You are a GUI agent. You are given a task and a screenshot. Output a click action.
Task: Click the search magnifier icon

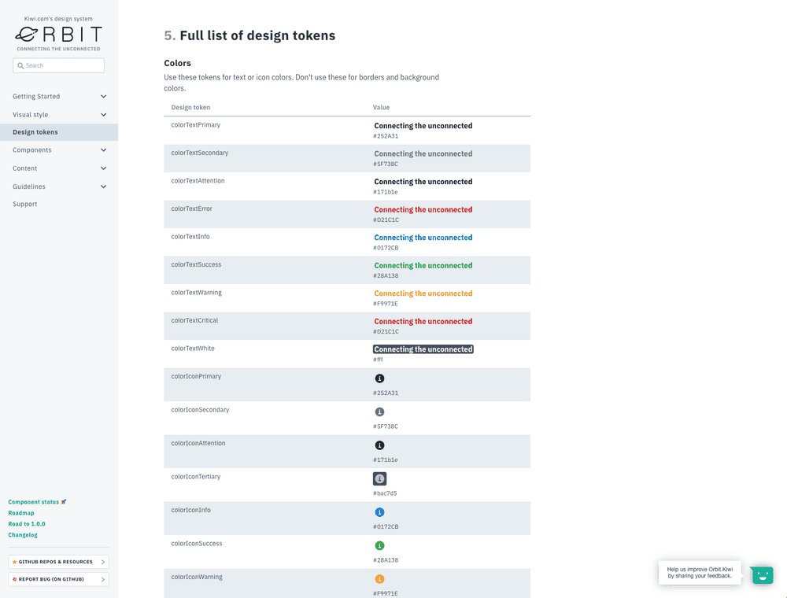(20, 65)
